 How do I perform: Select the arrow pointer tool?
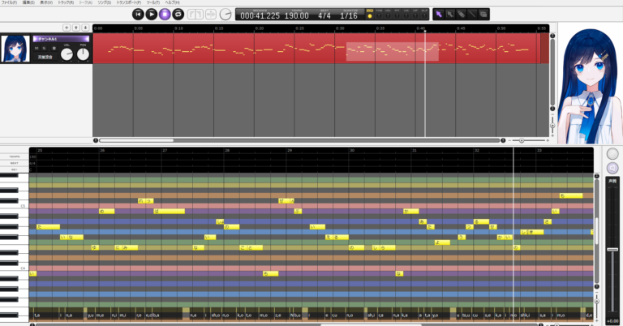[439, 14]
